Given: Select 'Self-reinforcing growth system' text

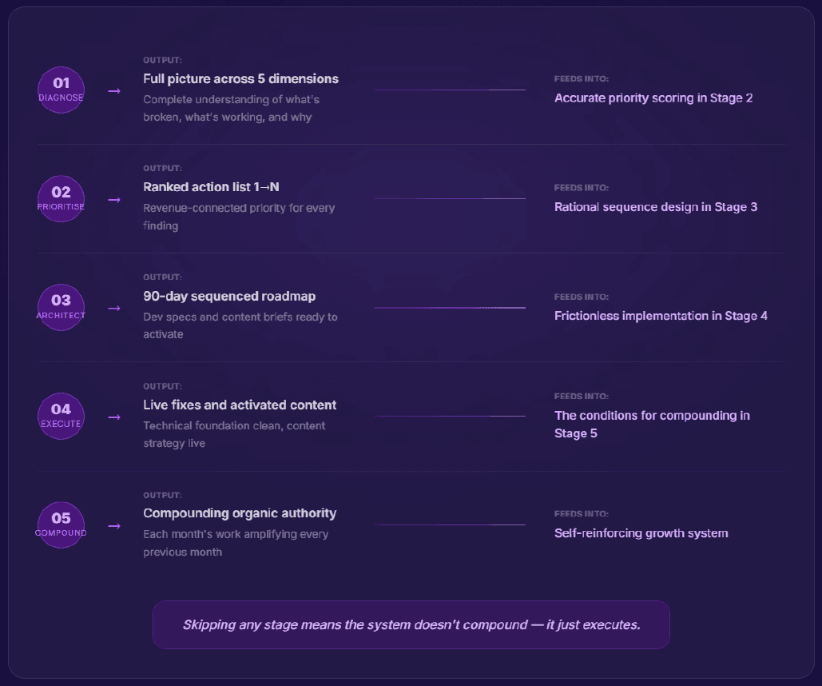Looking at the screenshot, I should [x=641, y=533].
